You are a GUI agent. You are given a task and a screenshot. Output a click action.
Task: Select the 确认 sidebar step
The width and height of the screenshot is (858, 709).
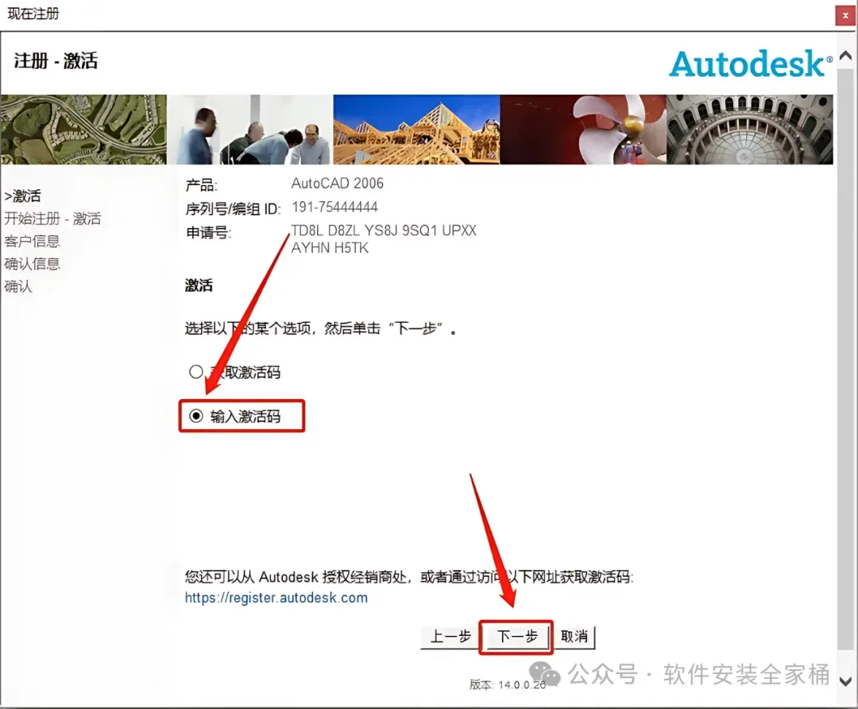pos(18,286)
